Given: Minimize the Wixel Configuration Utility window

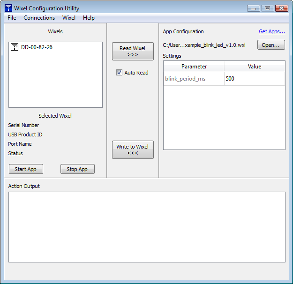Looking at the screenshot, I should (253, 8).
